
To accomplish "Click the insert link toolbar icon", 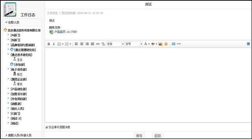I will pyautogui.click(x=98, y=44).
